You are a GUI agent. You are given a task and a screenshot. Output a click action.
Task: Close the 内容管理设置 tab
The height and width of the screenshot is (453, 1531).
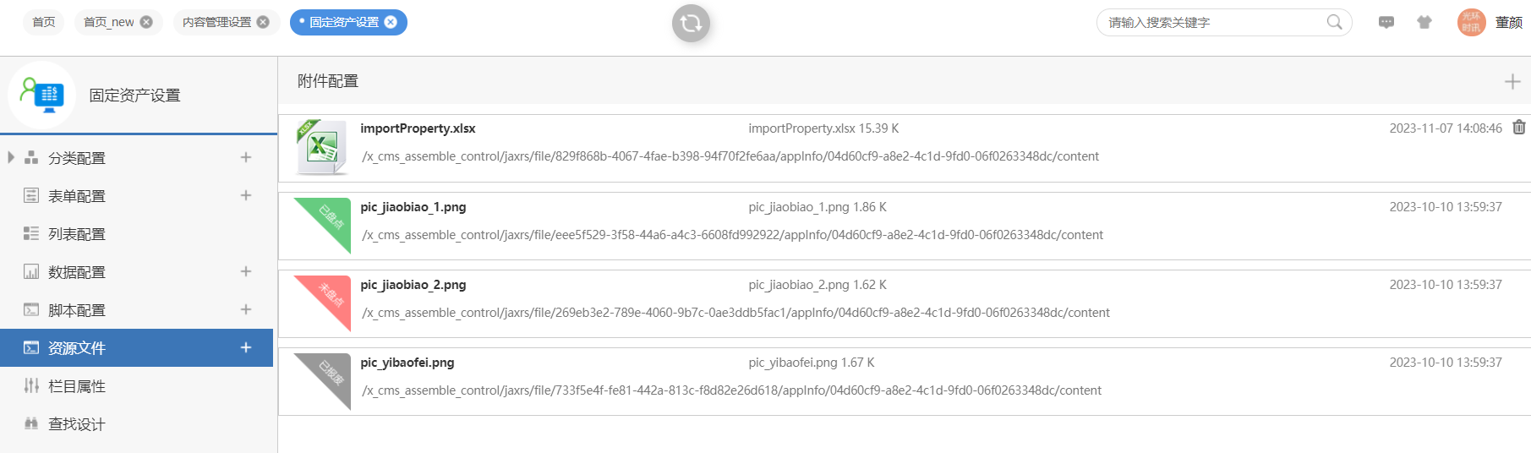[x=263, y=22]
